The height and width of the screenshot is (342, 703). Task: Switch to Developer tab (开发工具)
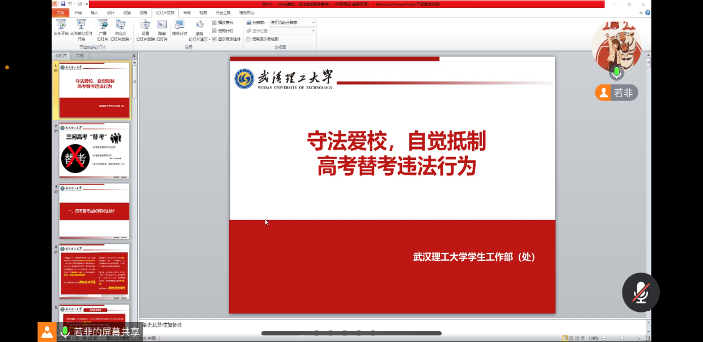click(x=223, y=12)
